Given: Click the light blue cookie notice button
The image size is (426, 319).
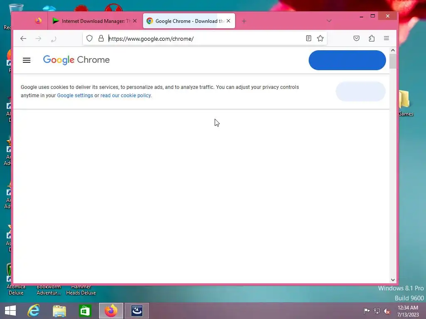Looking at the screenshot, I should coord(361,91).
